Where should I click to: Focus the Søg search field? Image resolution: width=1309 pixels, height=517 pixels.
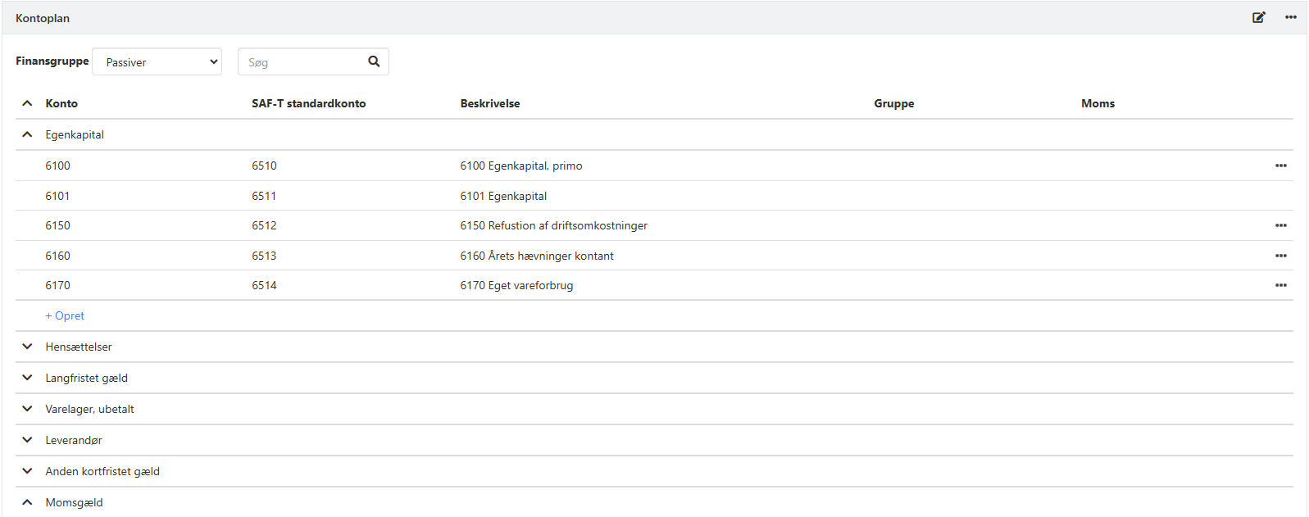coord(303,62)
